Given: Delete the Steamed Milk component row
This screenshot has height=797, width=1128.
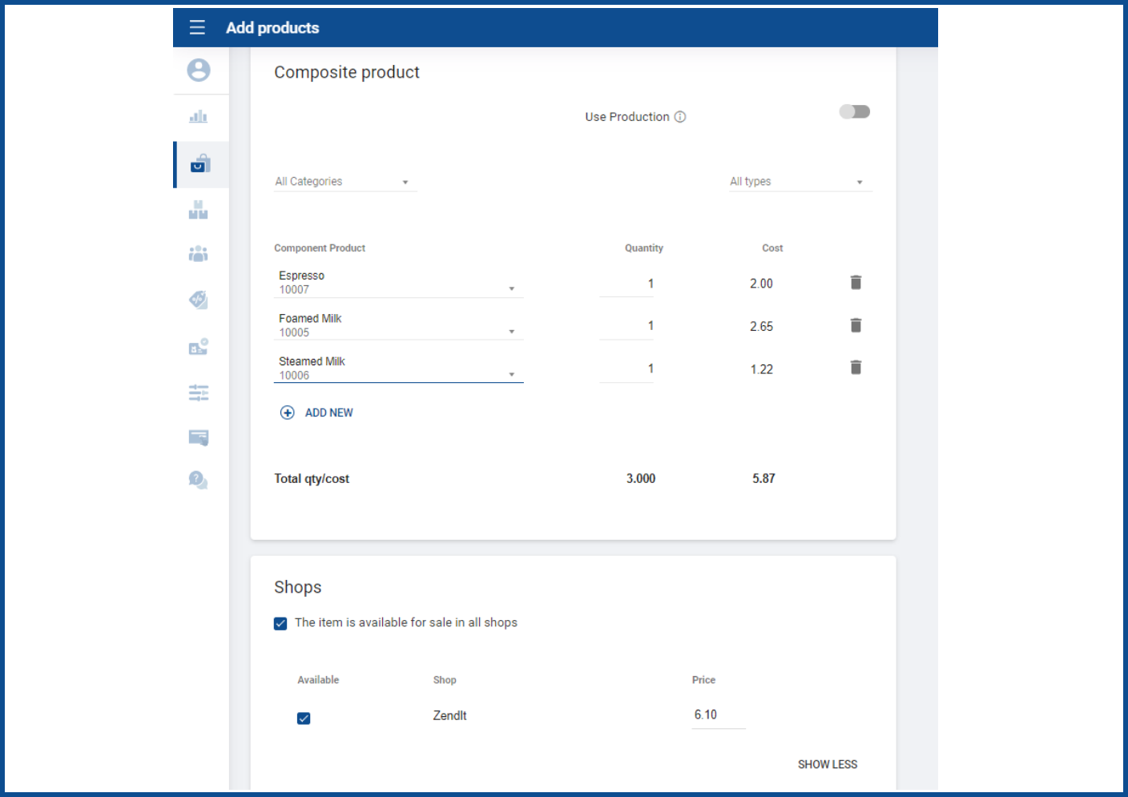Looking at the screenshot, I should pyautogui.click(x=856, y=368).
